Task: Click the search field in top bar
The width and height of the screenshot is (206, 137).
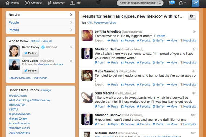Action: 140,3
